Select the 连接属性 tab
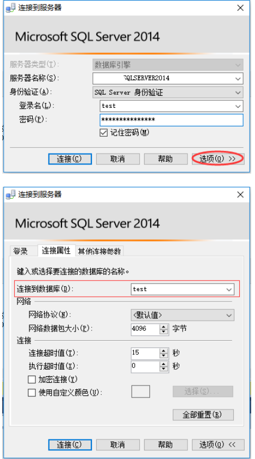Viewport: 255px width, 459px height. [x=56, y=250]
